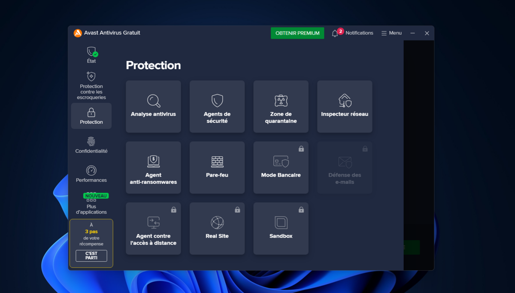The image size is (515, 293).
Task: Click the NOUVEAU badge
Action: [96, 196]
